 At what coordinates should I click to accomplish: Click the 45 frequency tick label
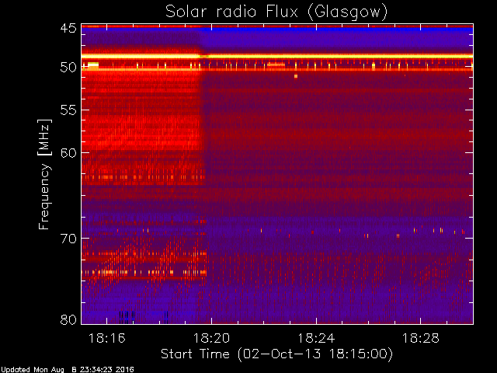(x=68, y=28)
